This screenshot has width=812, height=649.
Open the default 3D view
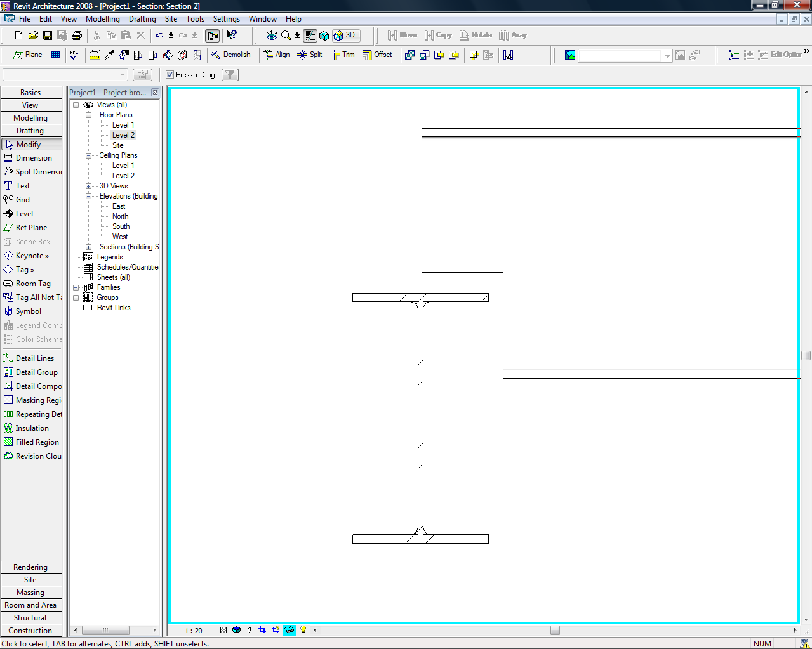(x=345, y=36)
